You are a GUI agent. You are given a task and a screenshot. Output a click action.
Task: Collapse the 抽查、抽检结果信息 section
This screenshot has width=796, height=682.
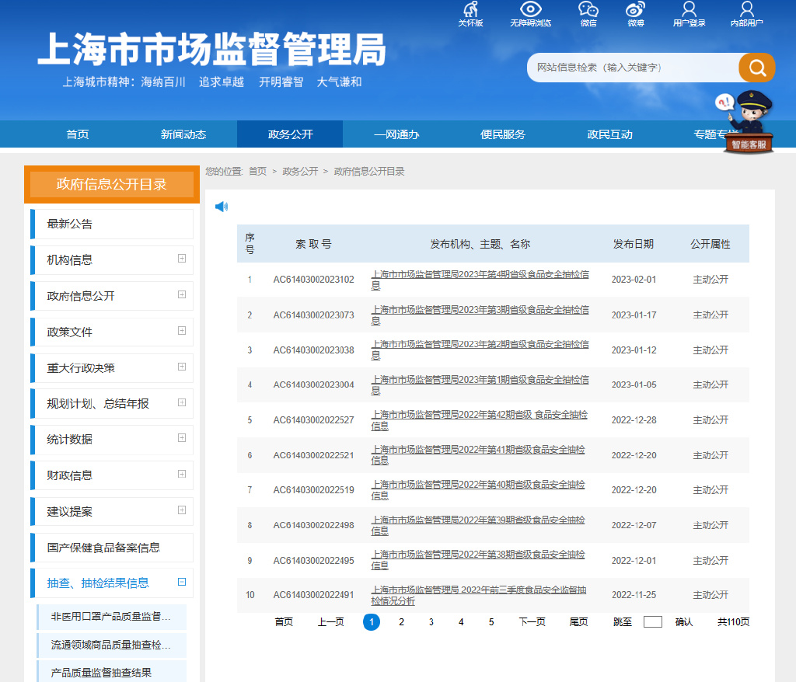182,582
